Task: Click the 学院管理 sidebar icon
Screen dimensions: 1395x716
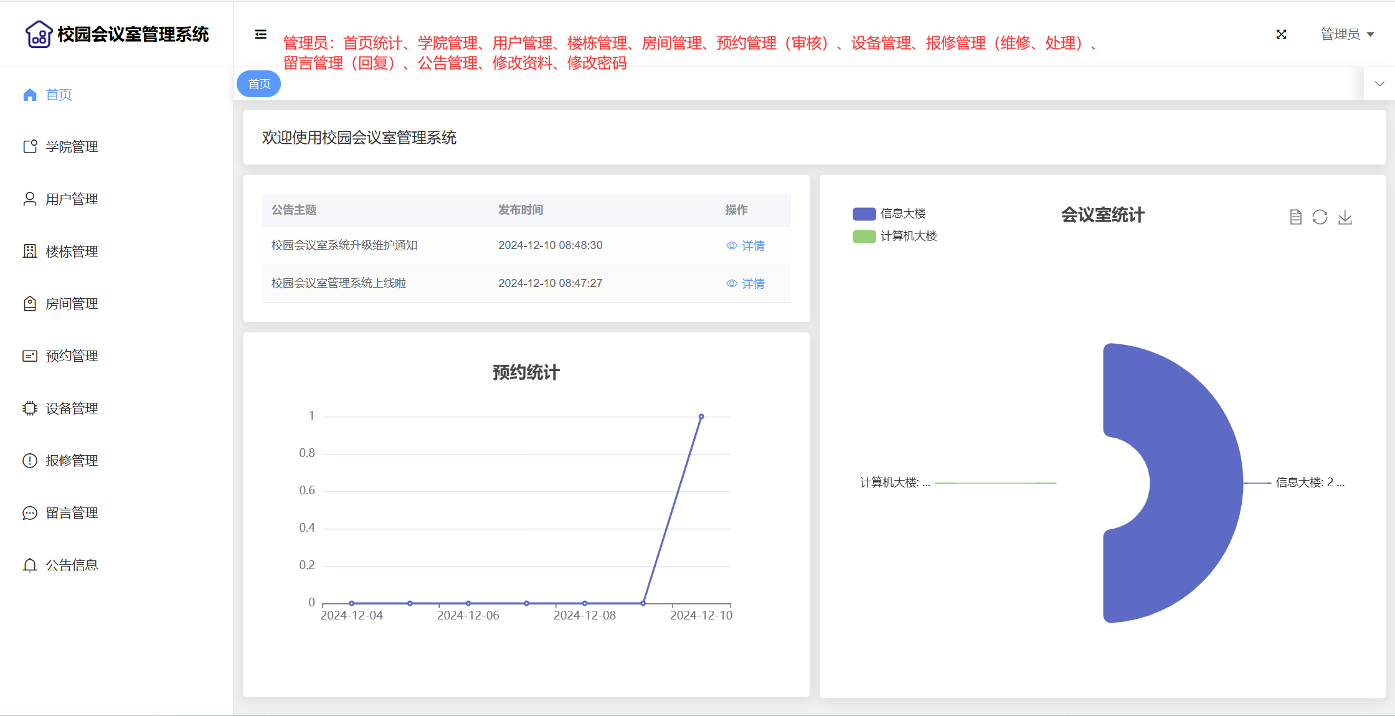Action: (x=30, y=147)
